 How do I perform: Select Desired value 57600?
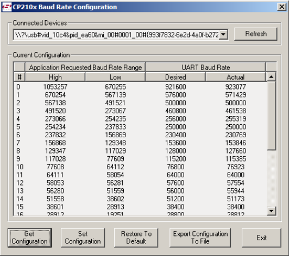[x=175, y=183]
